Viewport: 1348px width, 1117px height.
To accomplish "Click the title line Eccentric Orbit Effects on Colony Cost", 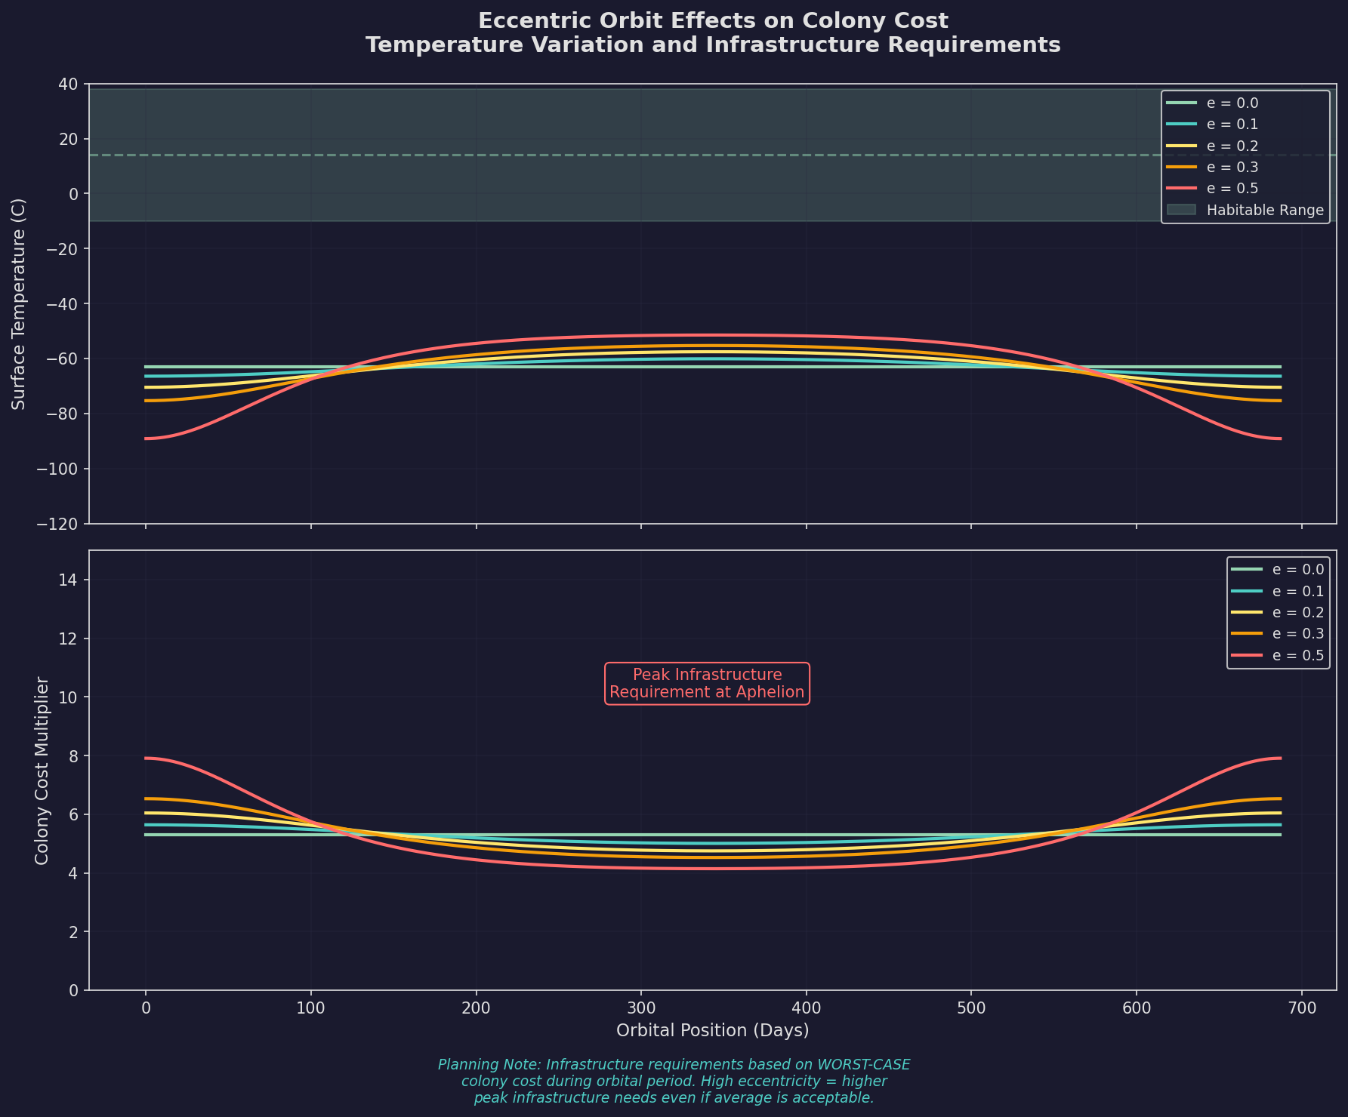I will [713, 20].
